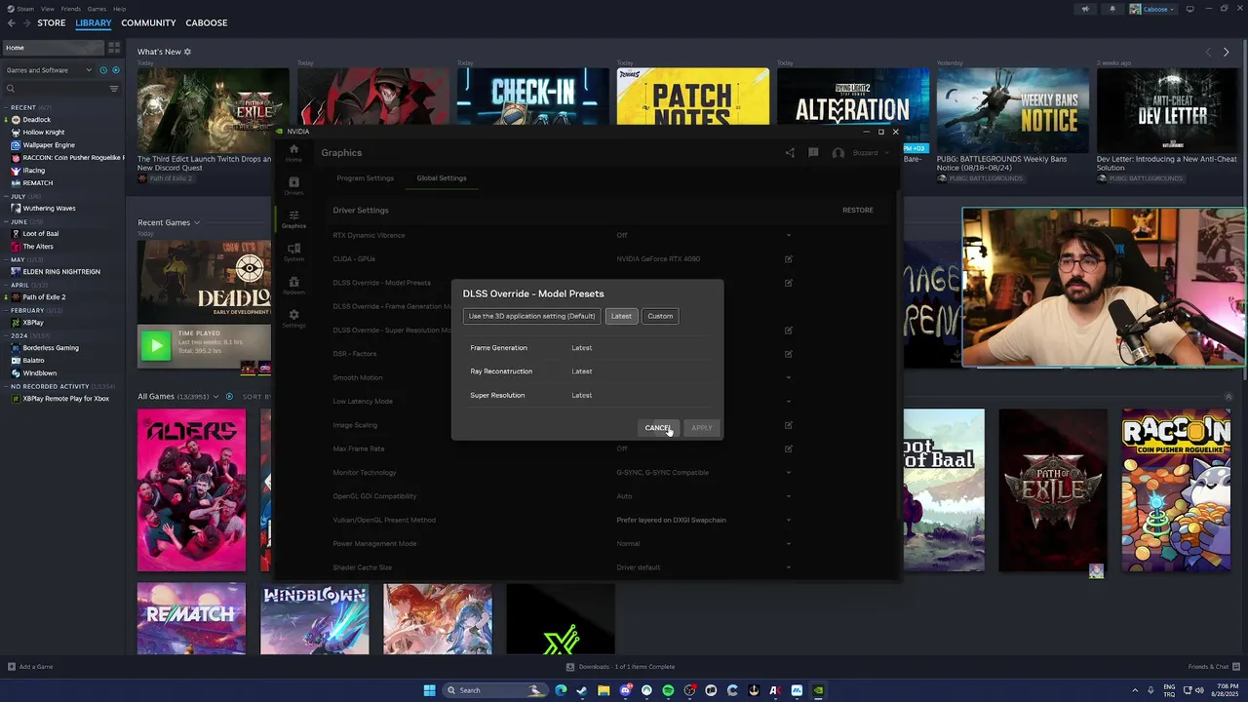The image size is (1248, 702).
Task: Click the Apply button in DLSS dialog
Action: (x=702, y=428)
